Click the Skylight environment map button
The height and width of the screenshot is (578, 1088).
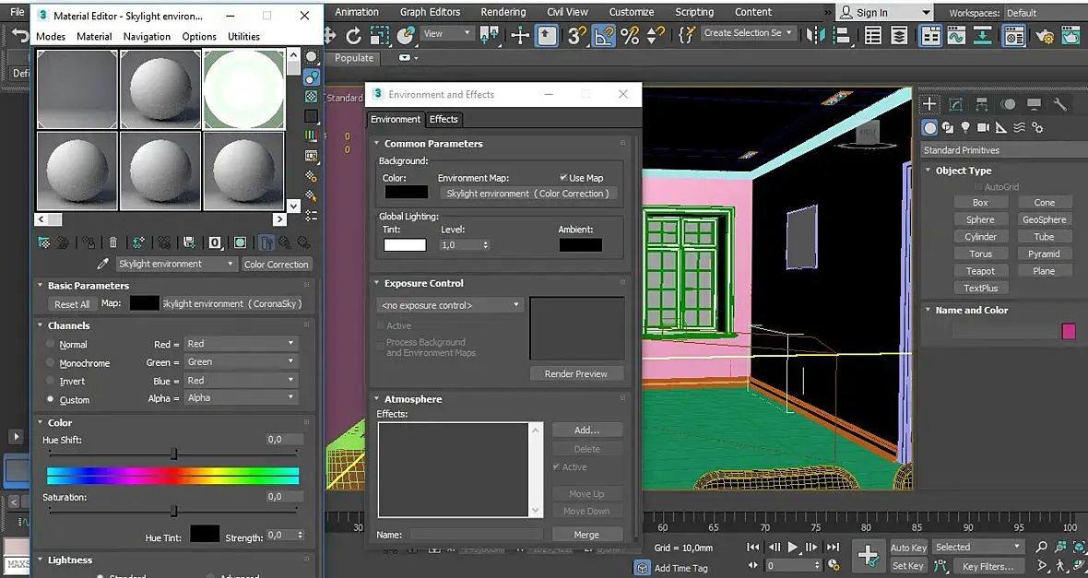[x=527, y=194]
